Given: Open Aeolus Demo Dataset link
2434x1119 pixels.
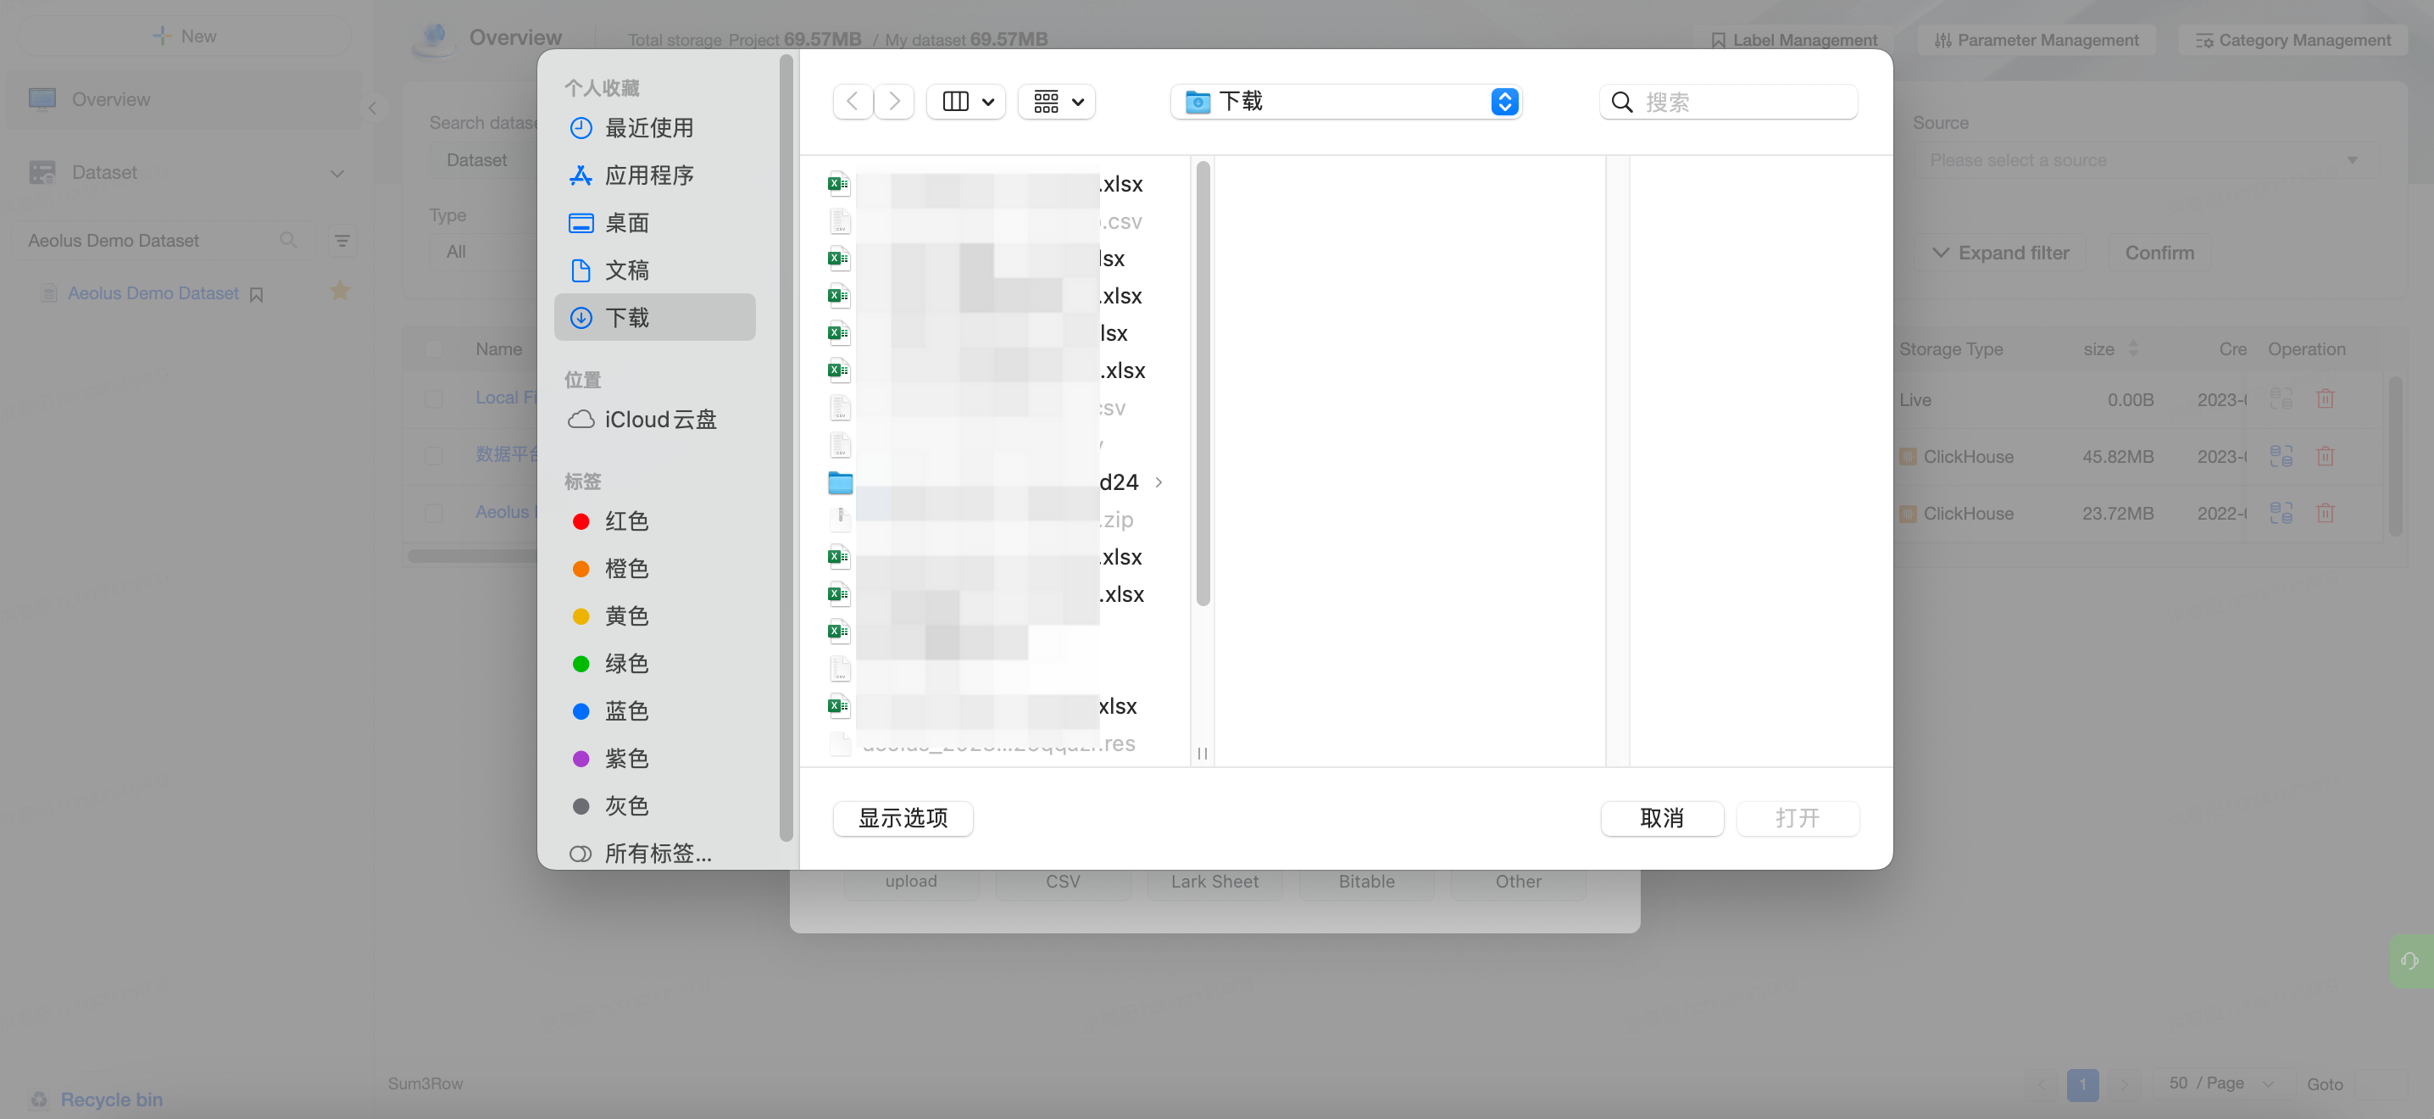Looking at the screenshot, I should tap(153, 293).
